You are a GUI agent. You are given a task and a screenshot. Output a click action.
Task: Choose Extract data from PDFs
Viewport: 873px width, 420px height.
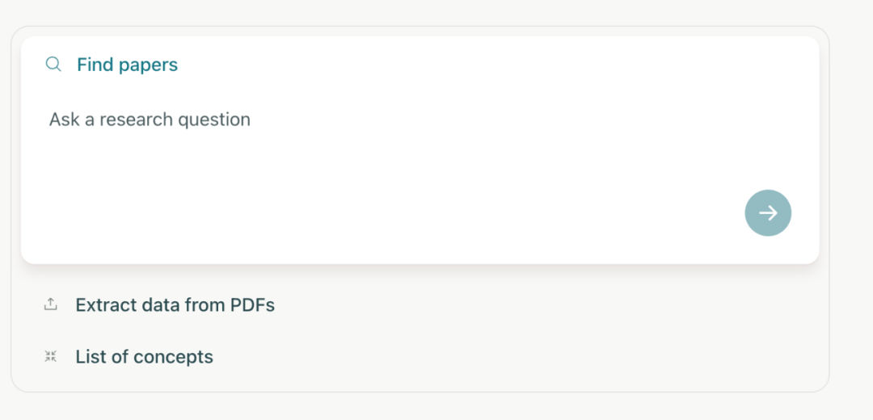[x=159, y=304]
